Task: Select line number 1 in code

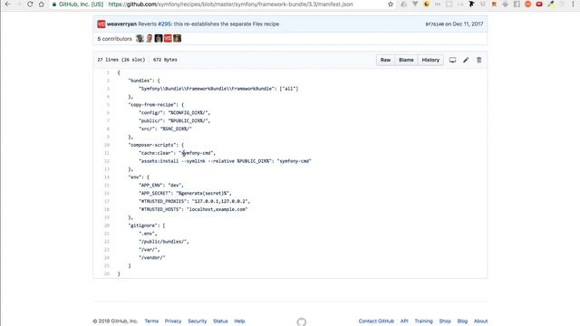Action: [108, 72]
